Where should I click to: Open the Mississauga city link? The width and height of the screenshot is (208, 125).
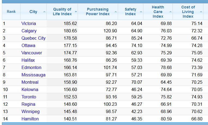click(x=34, y=75)
